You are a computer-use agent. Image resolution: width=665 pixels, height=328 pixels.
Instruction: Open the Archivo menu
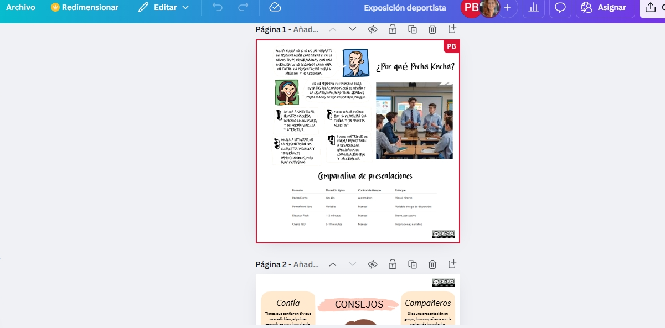click(20, 7)
